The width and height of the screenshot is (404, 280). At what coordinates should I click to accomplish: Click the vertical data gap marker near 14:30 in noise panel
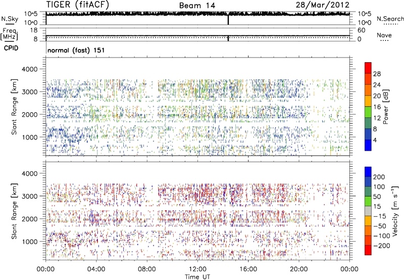click(x=228, y=20)
